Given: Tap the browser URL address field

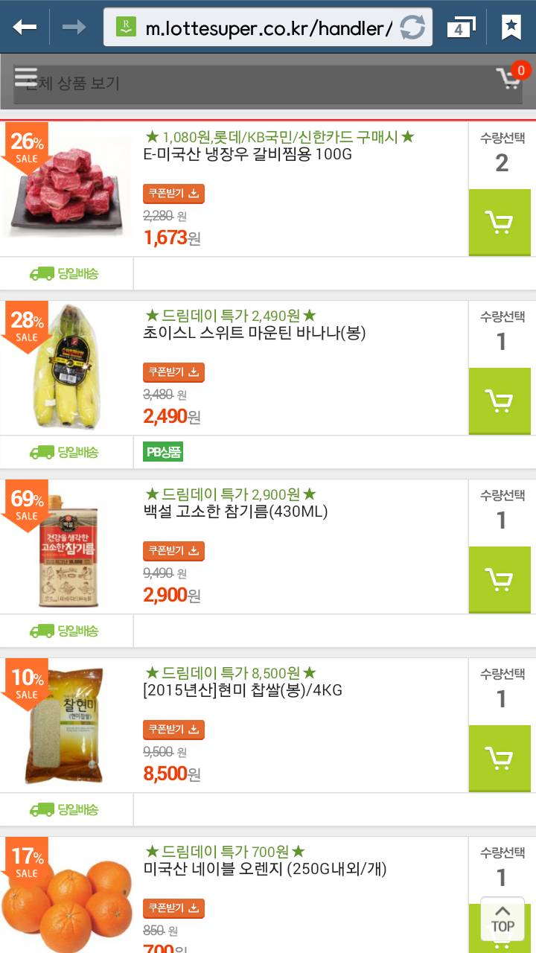Looking at the screenshot, I should pos(268,28).
